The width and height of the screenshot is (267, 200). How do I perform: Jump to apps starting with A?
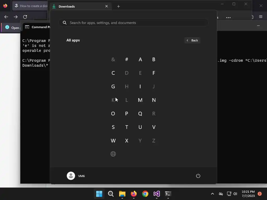[x=140, y=59]
